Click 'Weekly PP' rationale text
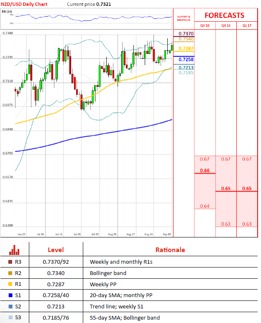 tap(103, 284)
